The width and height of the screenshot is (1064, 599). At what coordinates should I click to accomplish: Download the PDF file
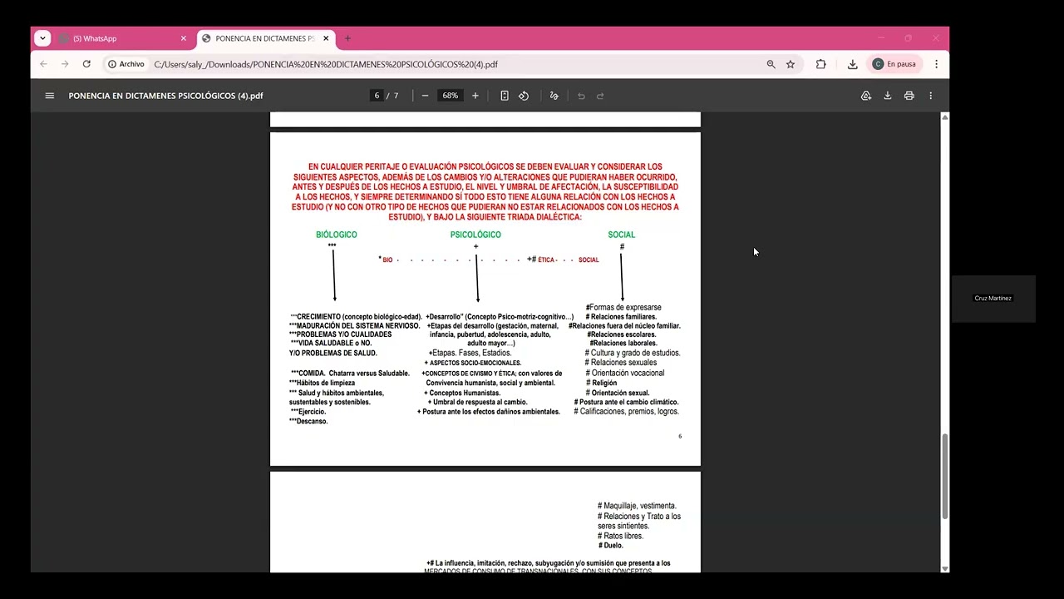pos(888,96)
